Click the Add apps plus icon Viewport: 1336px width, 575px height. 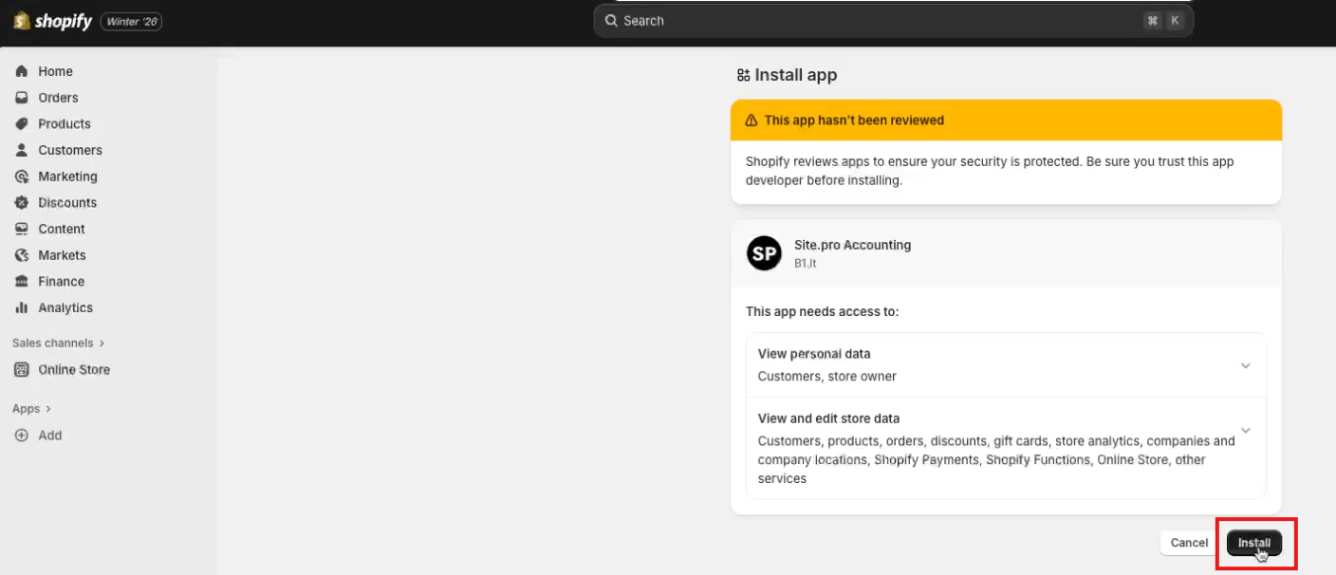[x=22, y=436]
